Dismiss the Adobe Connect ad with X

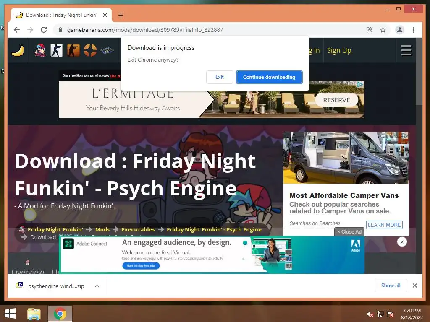point(402,242)
